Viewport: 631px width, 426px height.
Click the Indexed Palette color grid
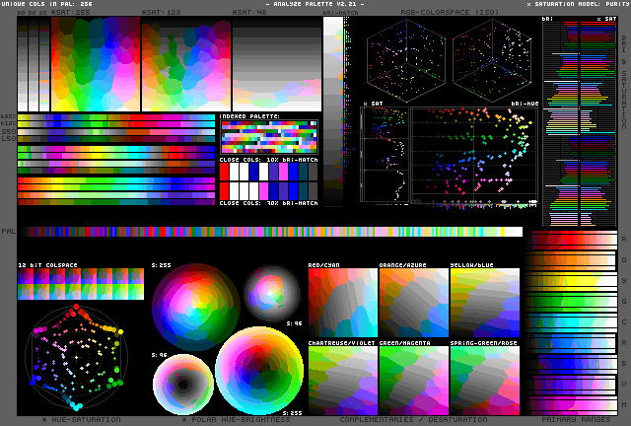click(268, 136)
